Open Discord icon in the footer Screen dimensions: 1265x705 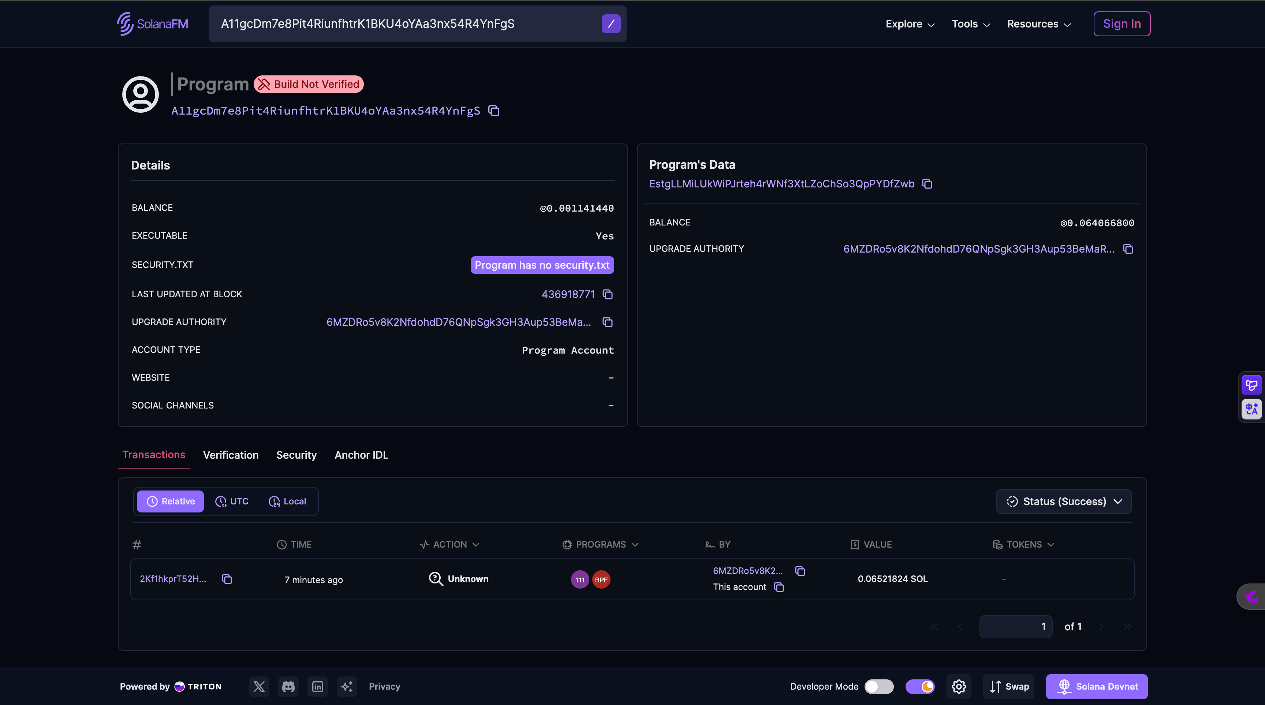[288, 686]
